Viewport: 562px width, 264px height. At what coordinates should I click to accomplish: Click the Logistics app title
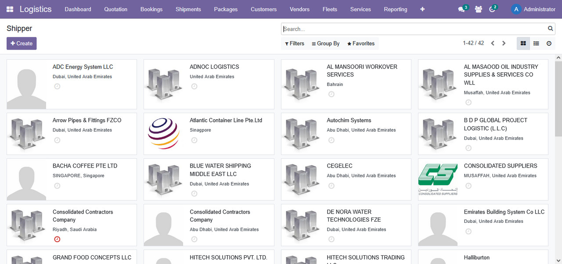tap(36, 9)
